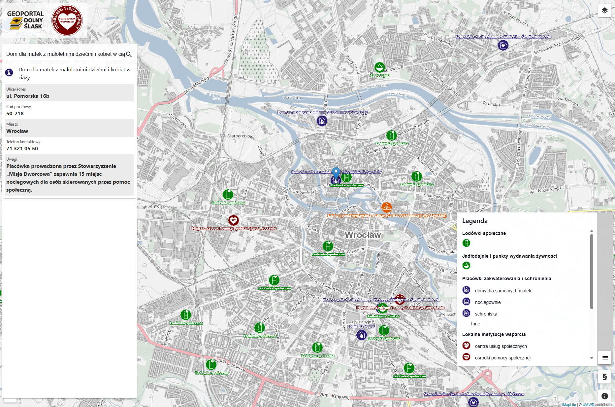Screen dimensions: 615x407
Task: Click the search magnifier icon
Action: tap(129, 54)
